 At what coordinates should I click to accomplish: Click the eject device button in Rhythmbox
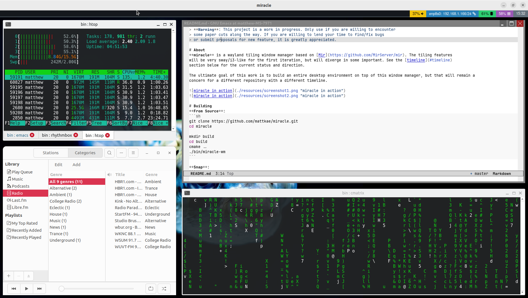pos(28,276)
